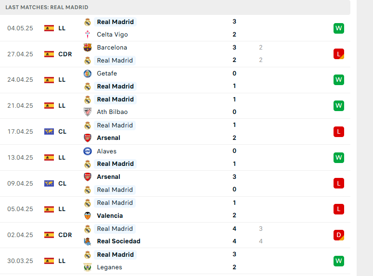This screenshot has height=276, width=373.
Task: Click the D badge for Real Sociedad match
Action: click(339, 235)
